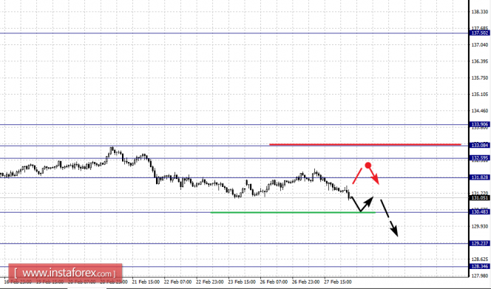Click the 26 Feb 07:00 time label

(274, 282)
